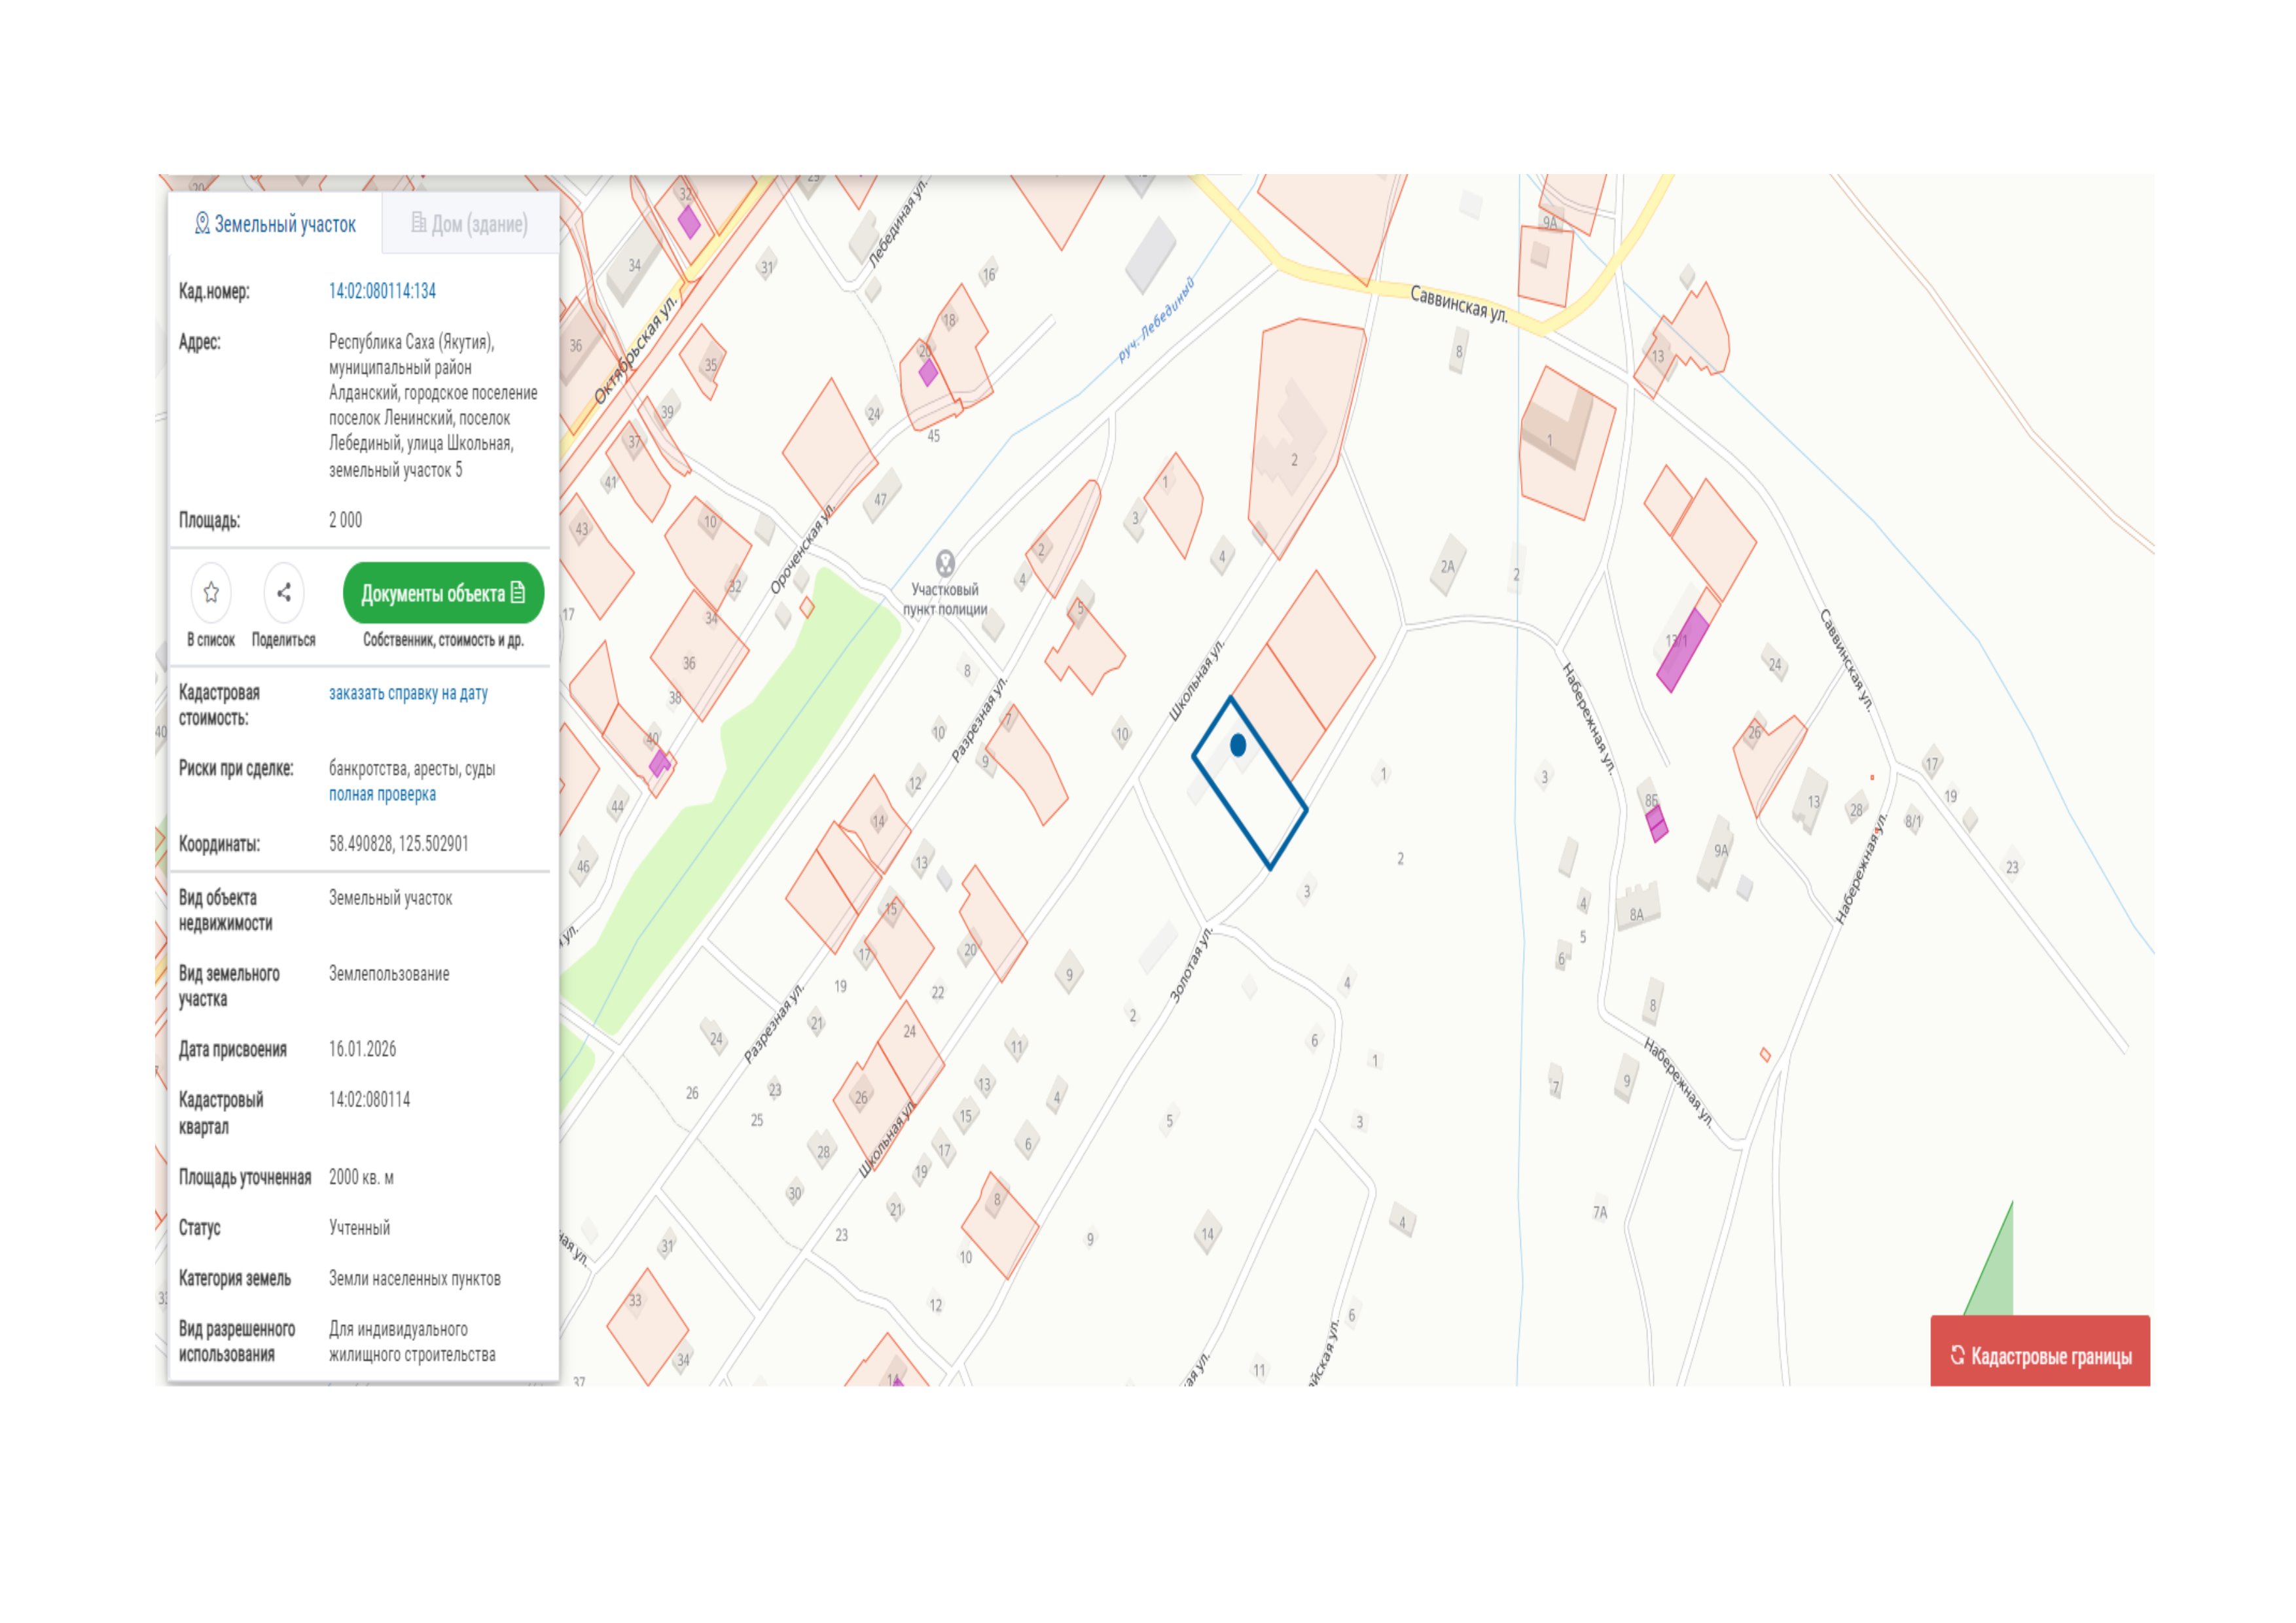Image resolution: width=2296 pixels, height=1623 pixels.
Task: Click the share 'Поделиться' icon
Action: coord(284,593)
